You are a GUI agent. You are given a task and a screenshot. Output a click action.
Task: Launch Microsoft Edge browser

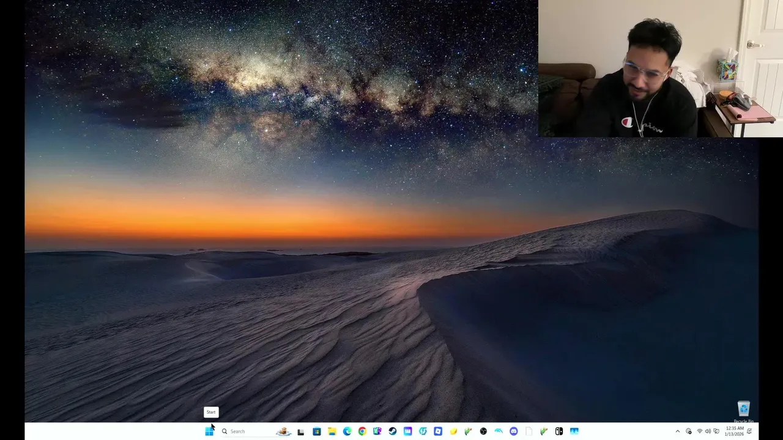[x=347, y=431]
